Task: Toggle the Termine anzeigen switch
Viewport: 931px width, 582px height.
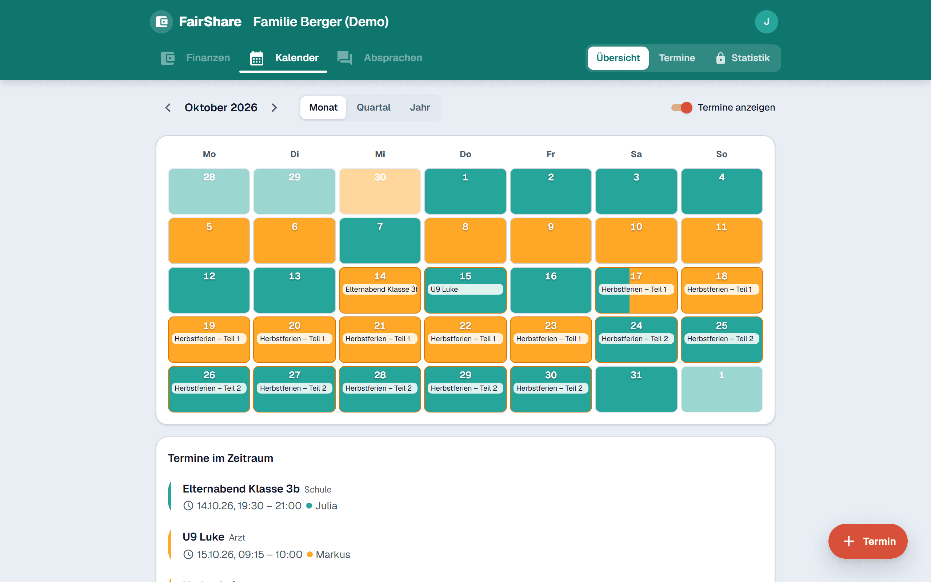Action: coord(682,107)
